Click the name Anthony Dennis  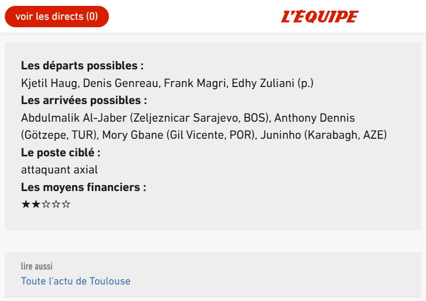click(314, 118)
